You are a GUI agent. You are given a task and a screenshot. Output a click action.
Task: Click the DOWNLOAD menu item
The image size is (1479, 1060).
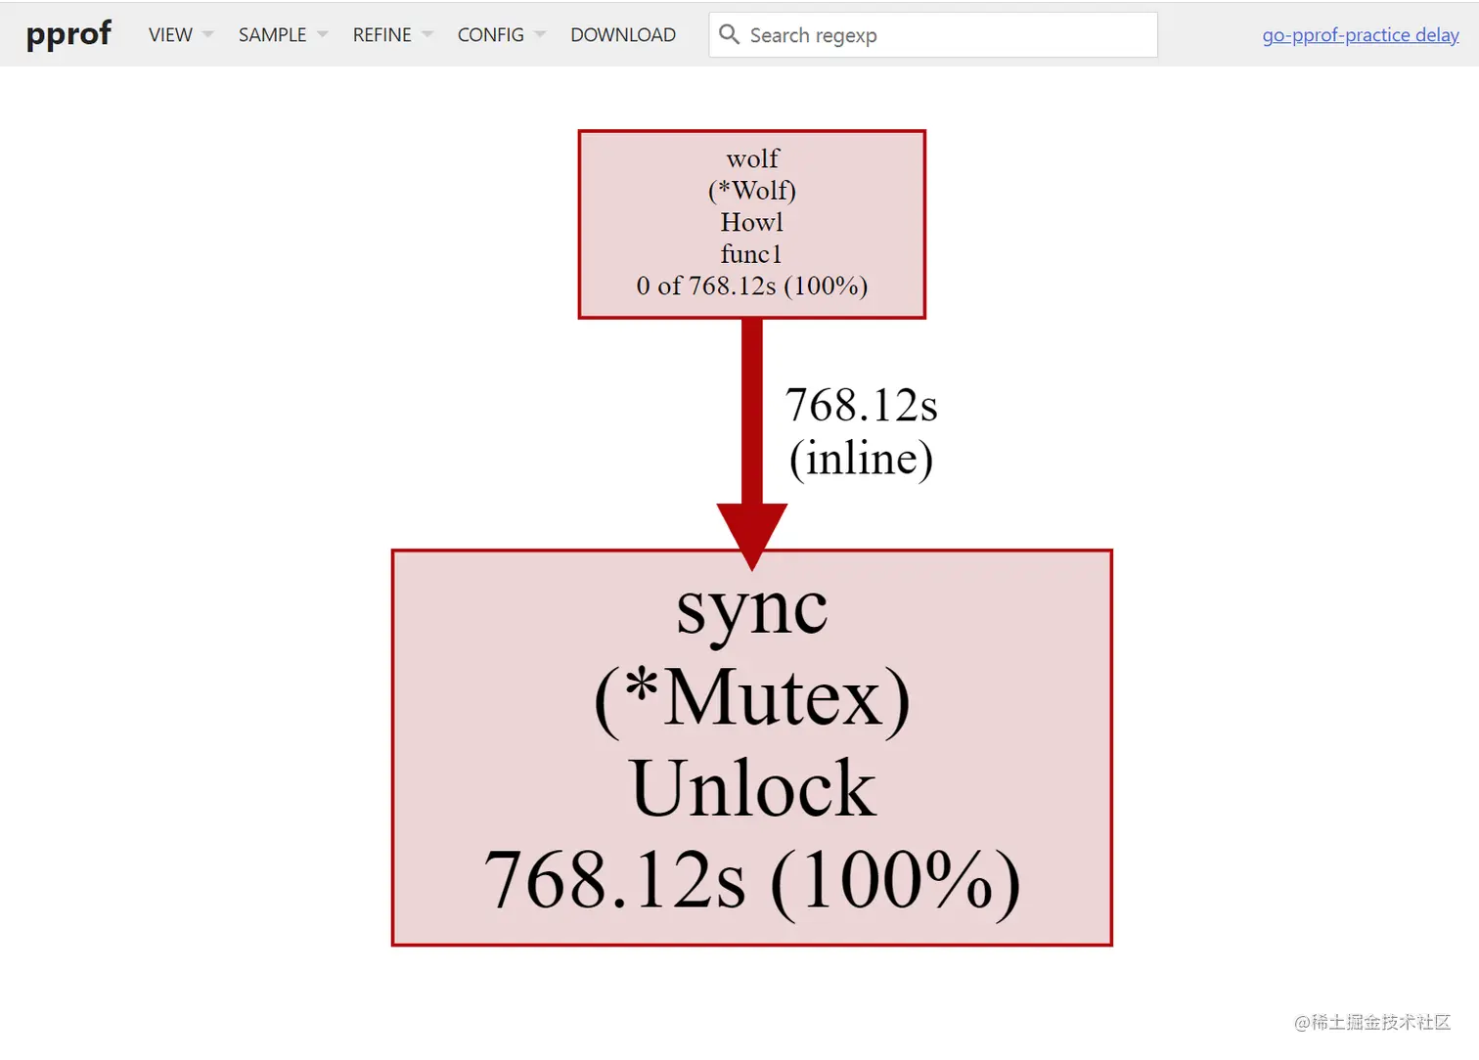click(622, 34)
